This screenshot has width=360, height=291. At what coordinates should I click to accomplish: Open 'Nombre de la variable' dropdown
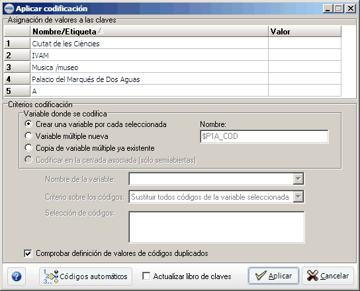point(298,179)
